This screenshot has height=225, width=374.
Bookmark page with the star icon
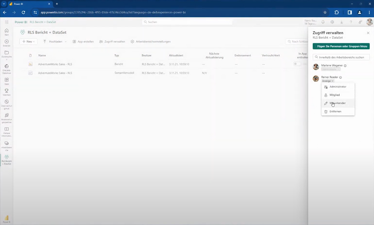pos(325,13)
